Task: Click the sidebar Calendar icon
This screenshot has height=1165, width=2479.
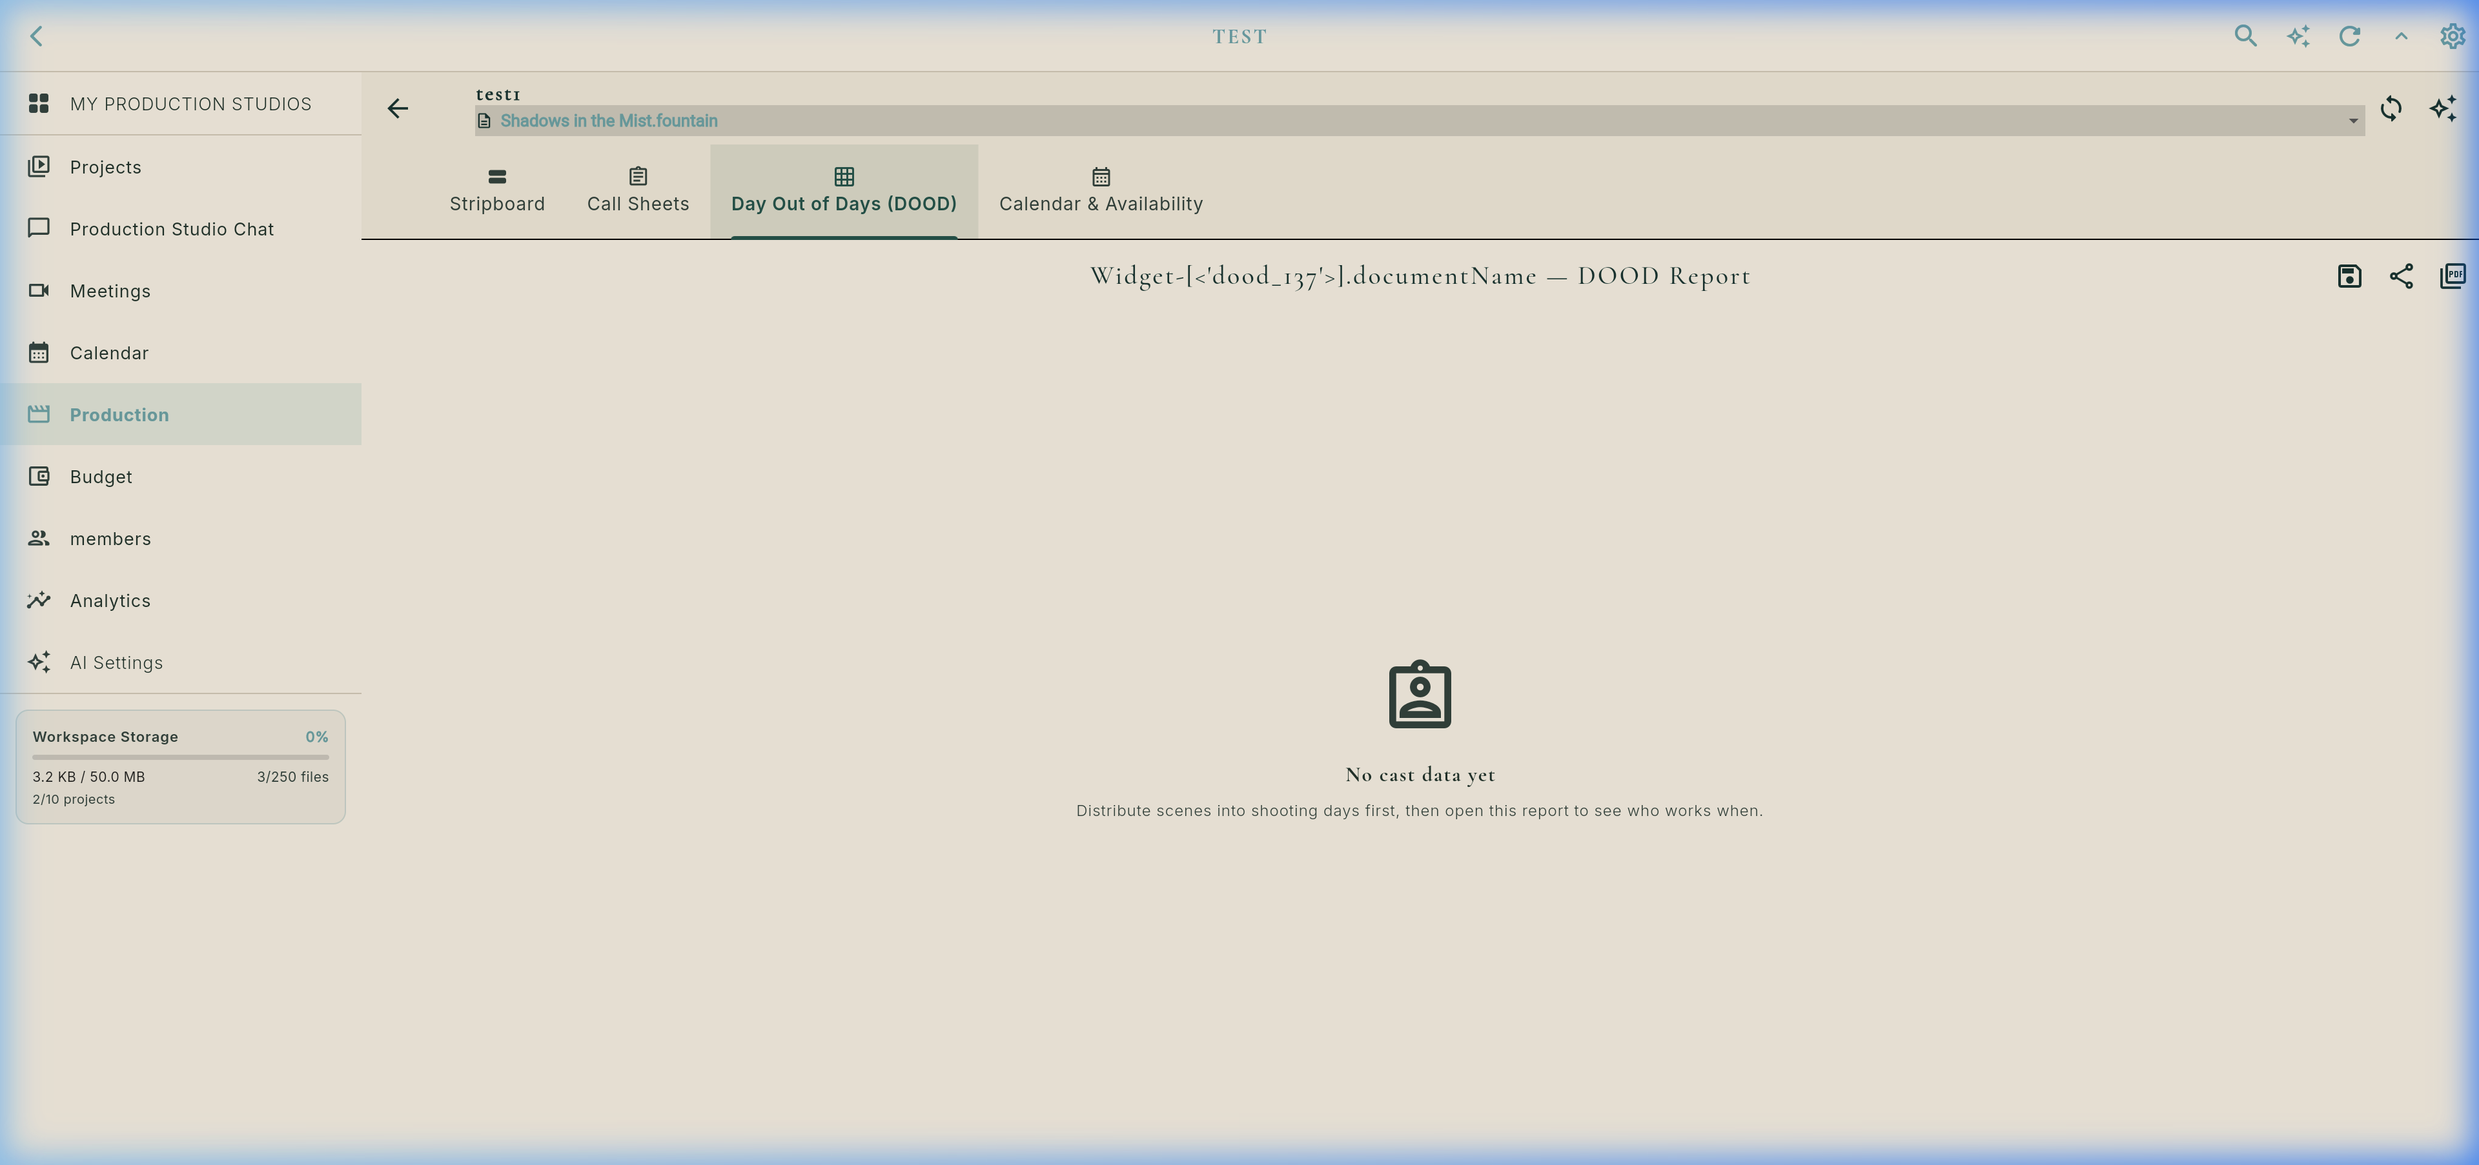Action: (x=39, y=352)
